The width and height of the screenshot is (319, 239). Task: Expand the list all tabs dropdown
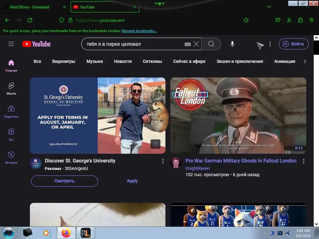[x=269, y=7]
